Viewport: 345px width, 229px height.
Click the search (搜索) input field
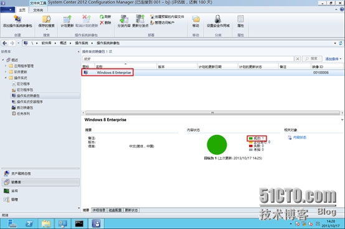click(188, 59)
